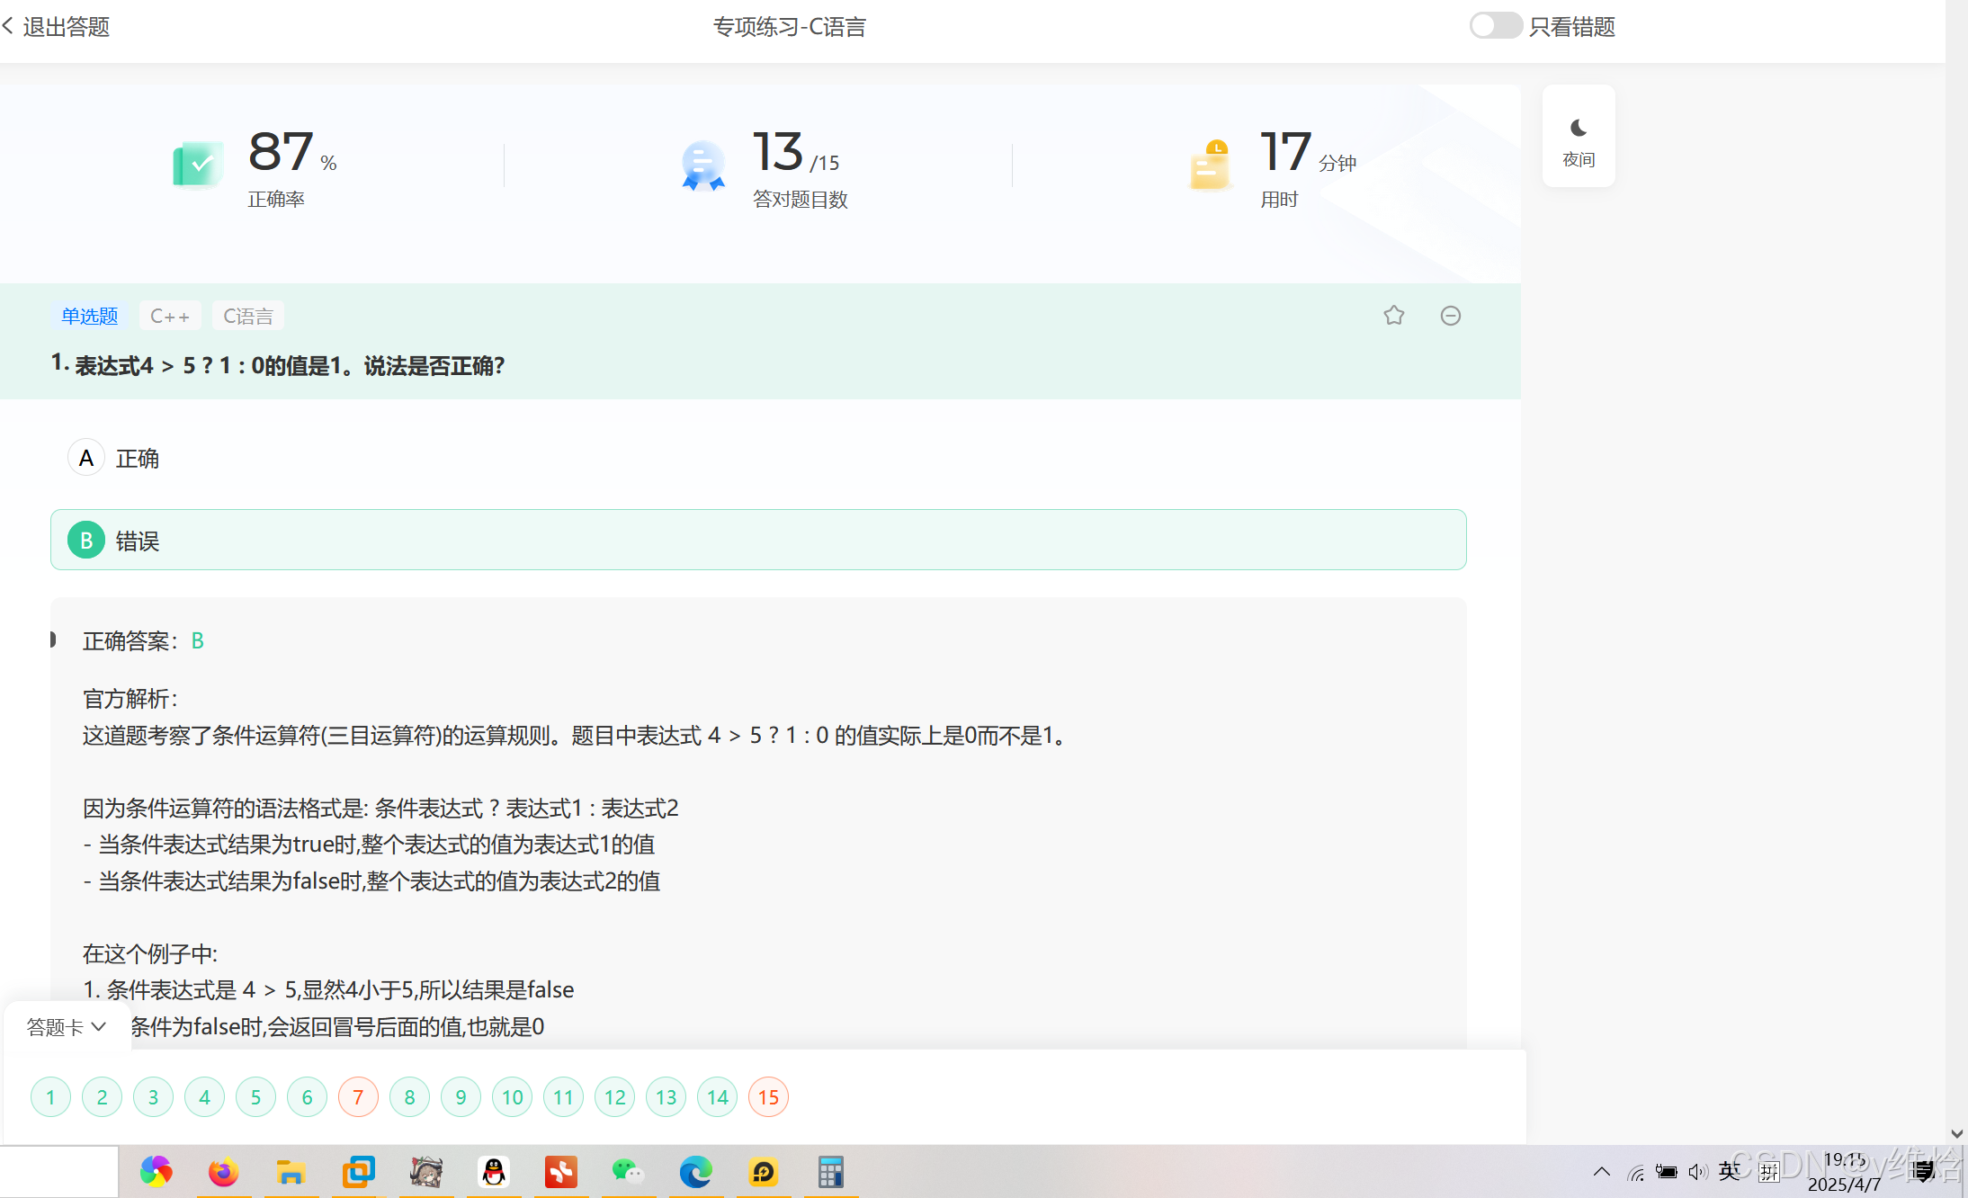Open Firefox from the taskbar
The height and width of the screenshot is (1198, 1968).
click(x=223, y=1172)
